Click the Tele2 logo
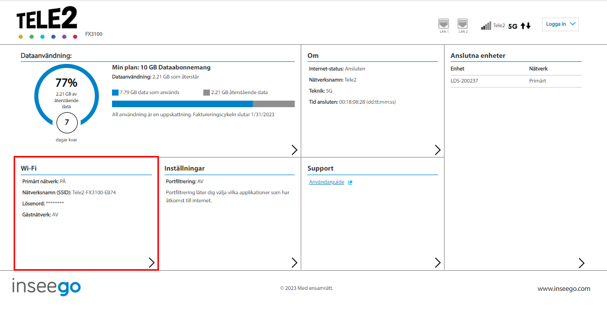 point(47,23)
